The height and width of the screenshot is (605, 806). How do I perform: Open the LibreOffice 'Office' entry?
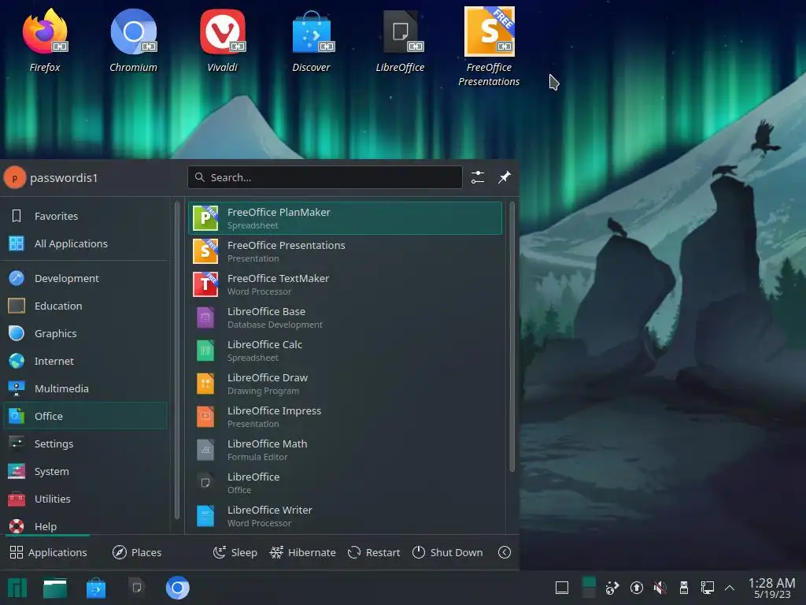pyautogui.click(x=345, y=483)
